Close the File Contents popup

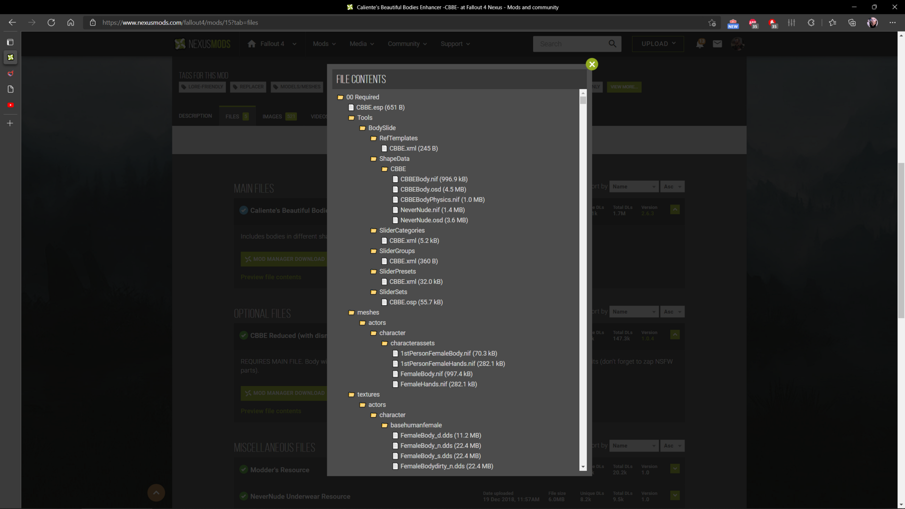tap(592, 64)
